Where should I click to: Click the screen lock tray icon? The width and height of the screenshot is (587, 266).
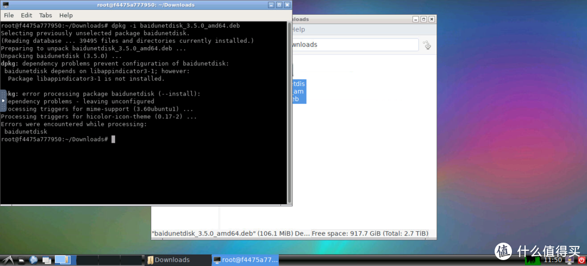click(x=570, y=260)
